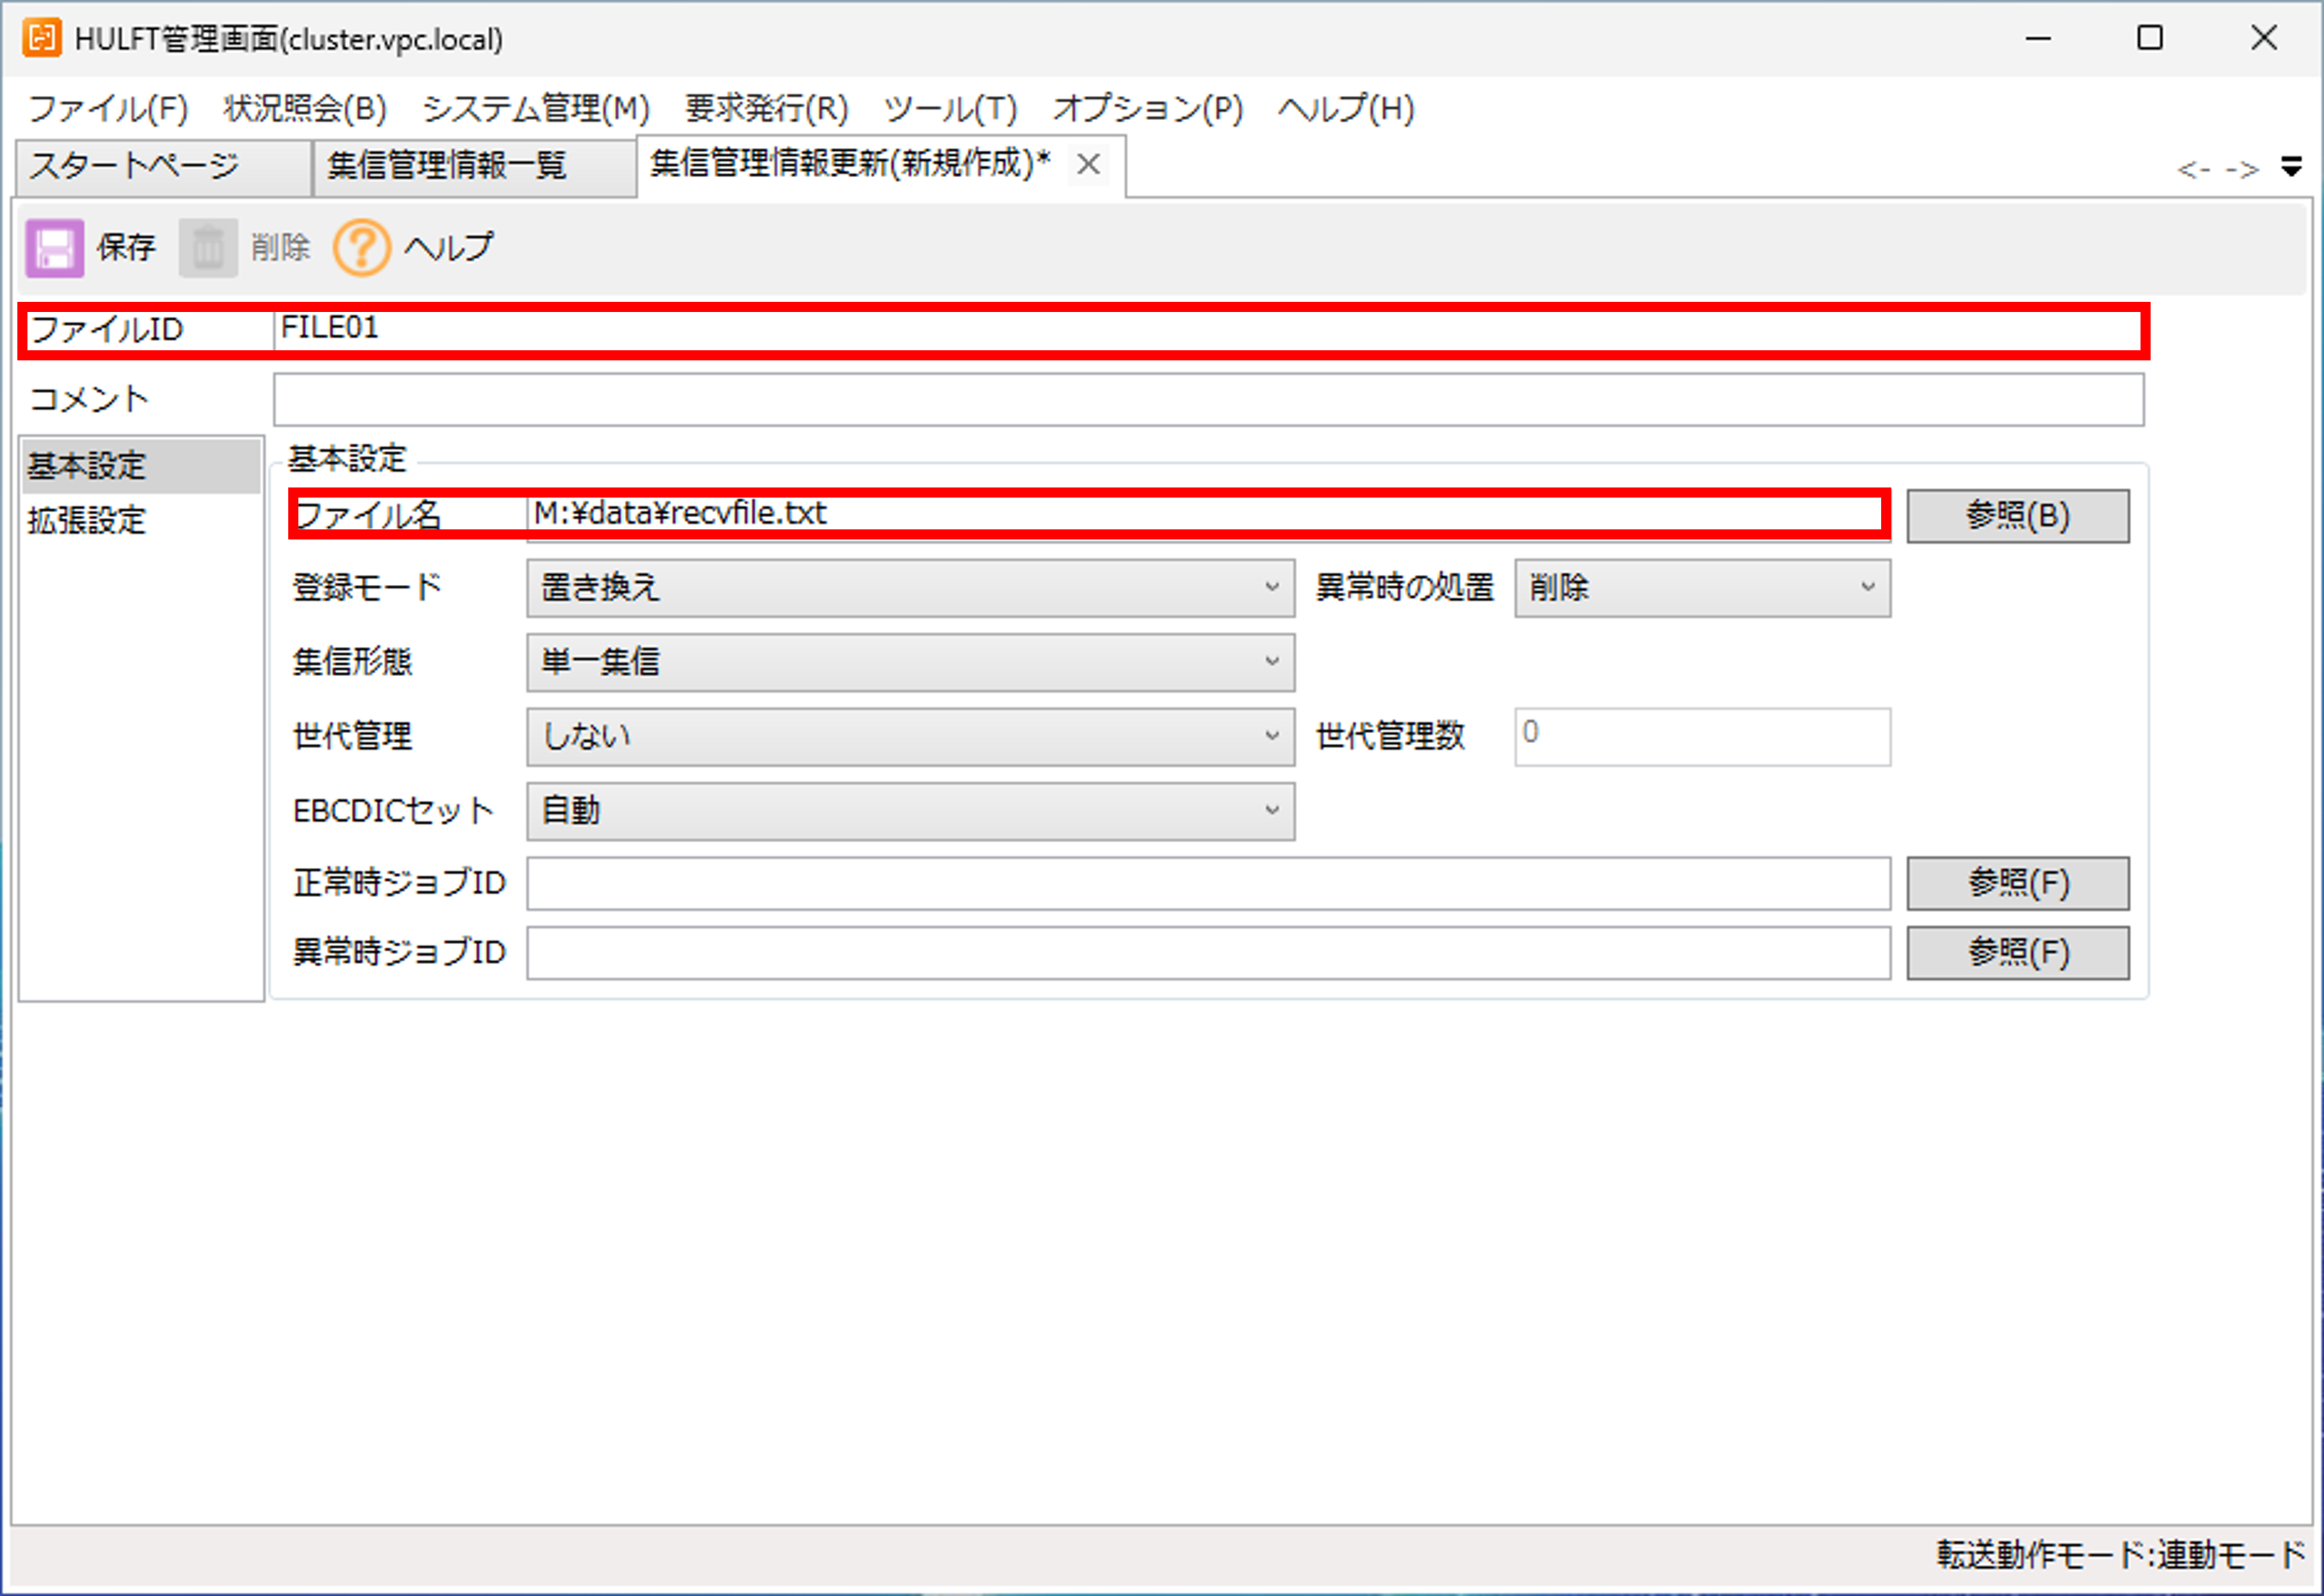Select 拡張設定 in the left settings list

tap(87, 520)
